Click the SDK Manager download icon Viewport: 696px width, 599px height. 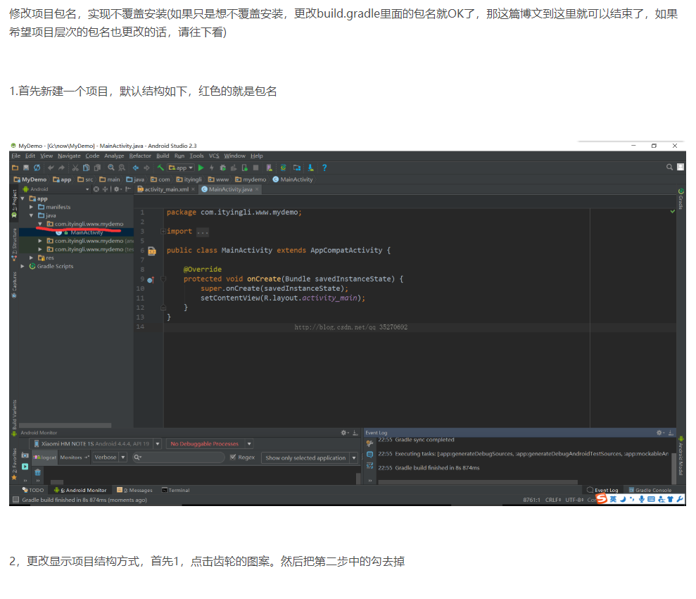click(311, 168)
